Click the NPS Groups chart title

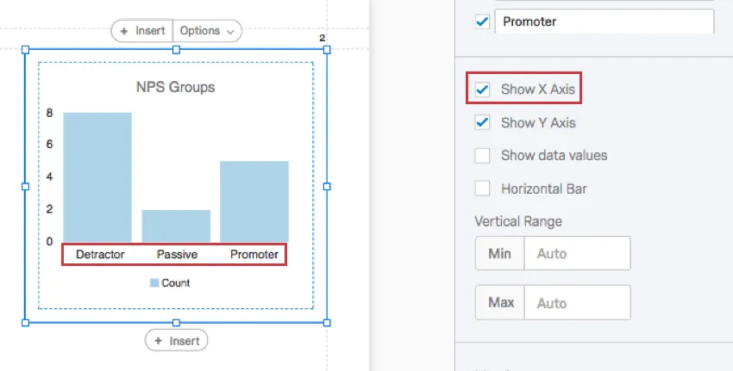tap(176, 87)
